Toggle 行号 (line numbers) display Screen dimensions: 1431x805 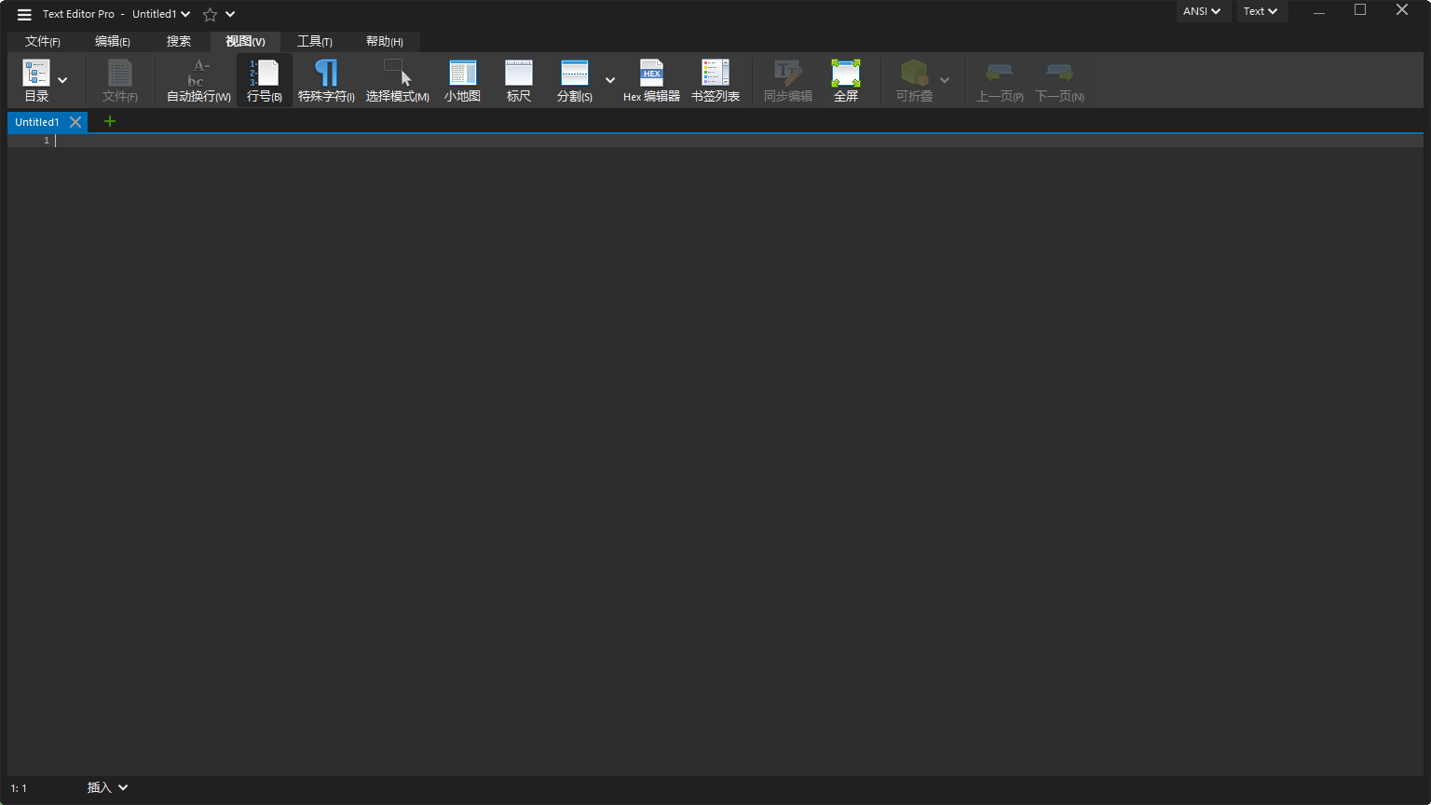point(265,79)
